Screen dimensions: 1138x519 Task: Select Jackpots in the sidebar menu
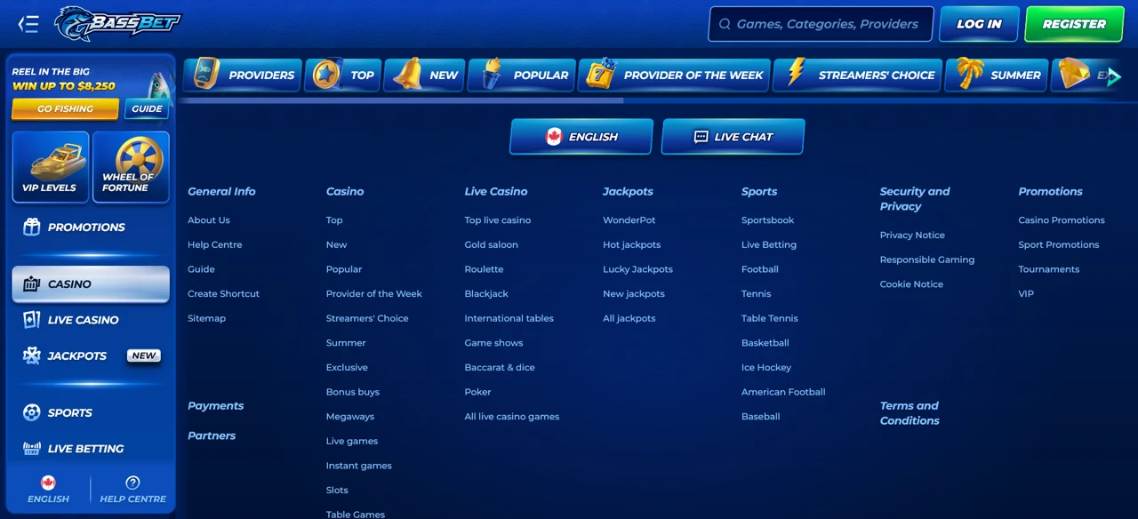91,355
